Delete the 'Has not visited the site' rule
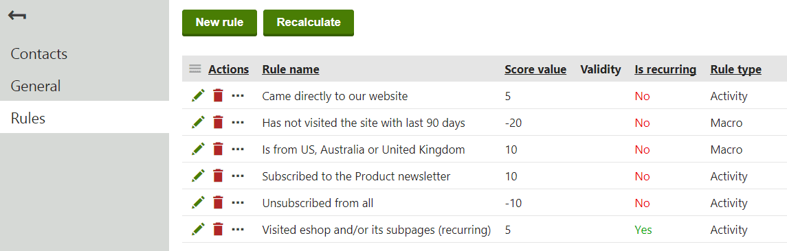This screenshot has height=251, width=787. [x=218, y=123]
